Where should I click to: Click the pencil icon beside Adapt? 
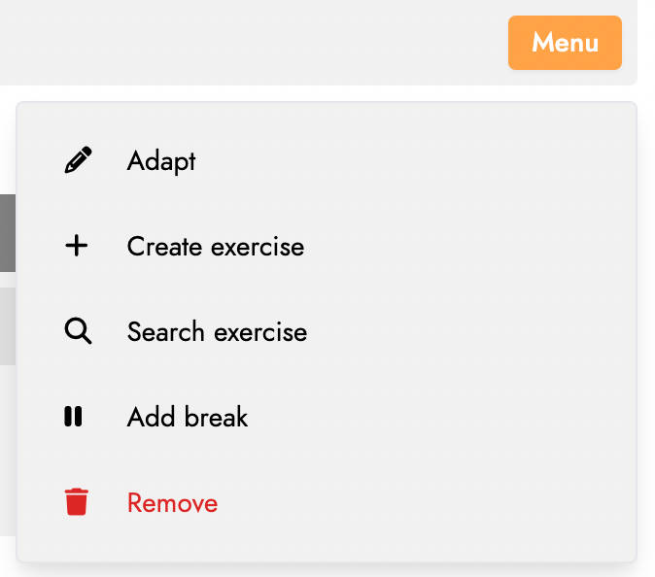point(78,159)
